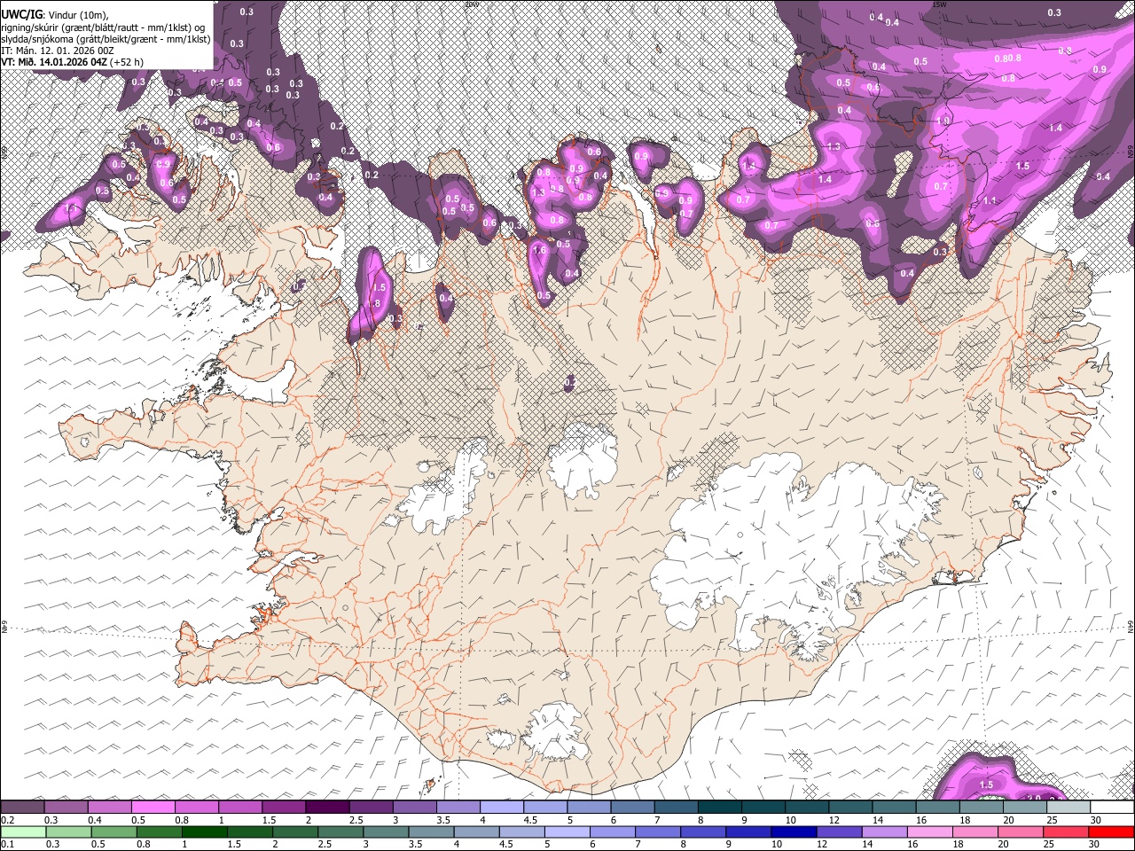Click the bold 'VT: Mið. 14.01.2026 04Z' text
The height and width of the screenshot is (851, 1135).
53,62
